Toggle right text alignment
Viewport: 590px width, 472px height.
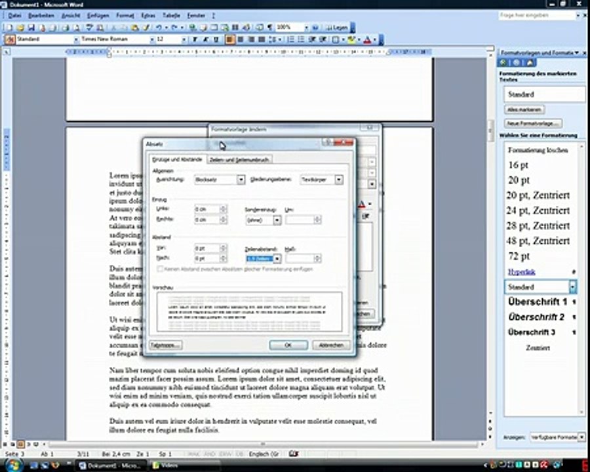coord(251,39)
